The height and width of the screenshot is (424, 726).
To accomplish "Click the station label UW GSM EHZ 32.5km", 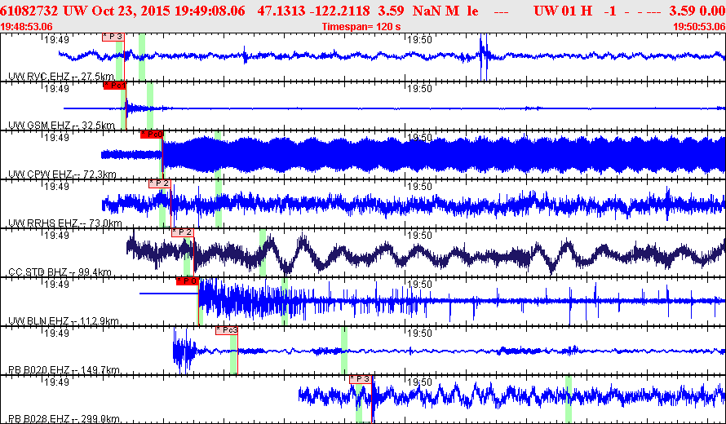I will tap(61, 126).
